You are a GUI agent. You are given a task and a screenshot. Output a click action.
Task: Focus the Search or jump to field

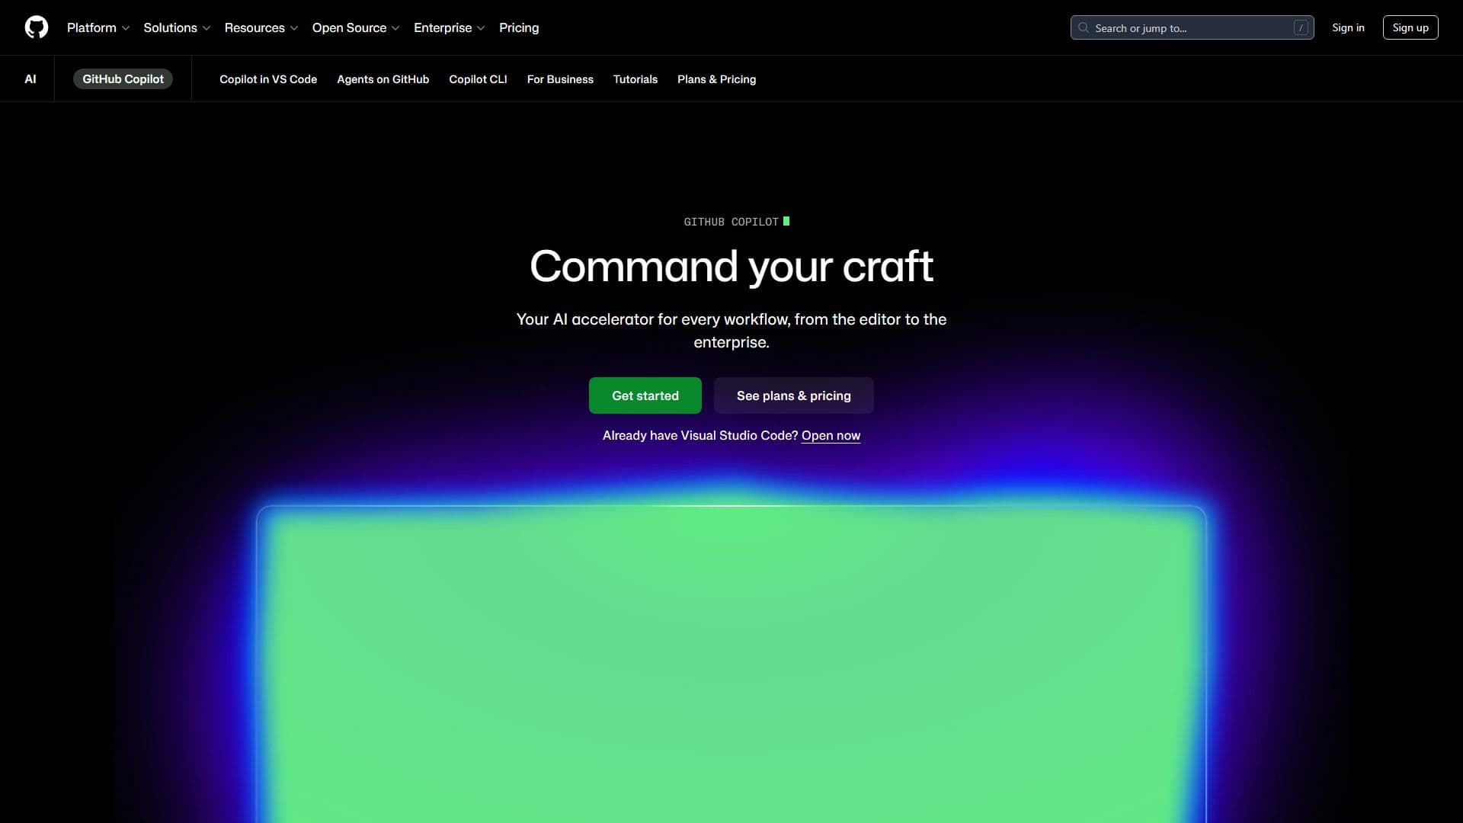[1192, 27]
